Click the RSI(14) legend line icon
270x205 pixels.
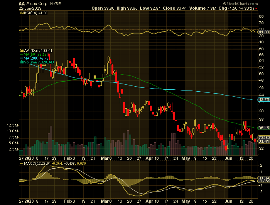click(22, 13)
